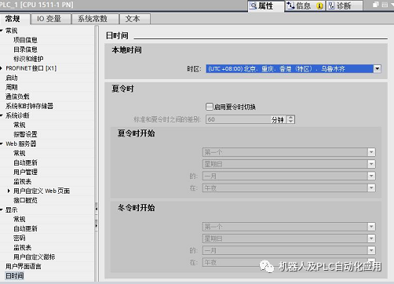This screenshot has height=284, width=394.
Task: Select 目录信息 in the navigation tree
Action: point(25,49)
